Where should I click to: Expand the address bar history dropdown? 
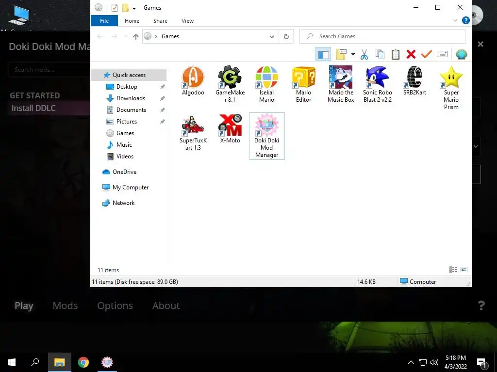pos(272,36)
